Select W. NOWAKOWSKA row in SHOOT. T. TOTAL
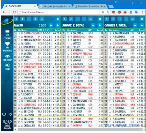 82,122
